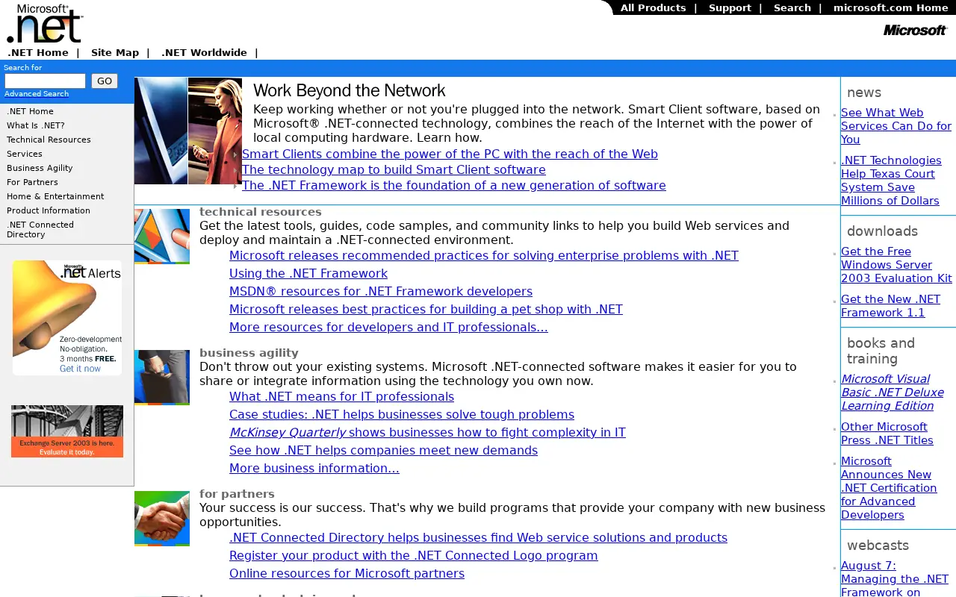Open the business agility briefcase image
The width and height of the screenshot is (956, 597).
click(162, 378)
